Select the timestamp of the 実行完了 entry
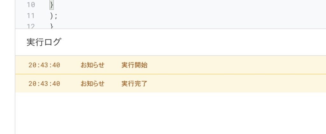The width and height of the screenshot is (326, 134). click(44, 84)
